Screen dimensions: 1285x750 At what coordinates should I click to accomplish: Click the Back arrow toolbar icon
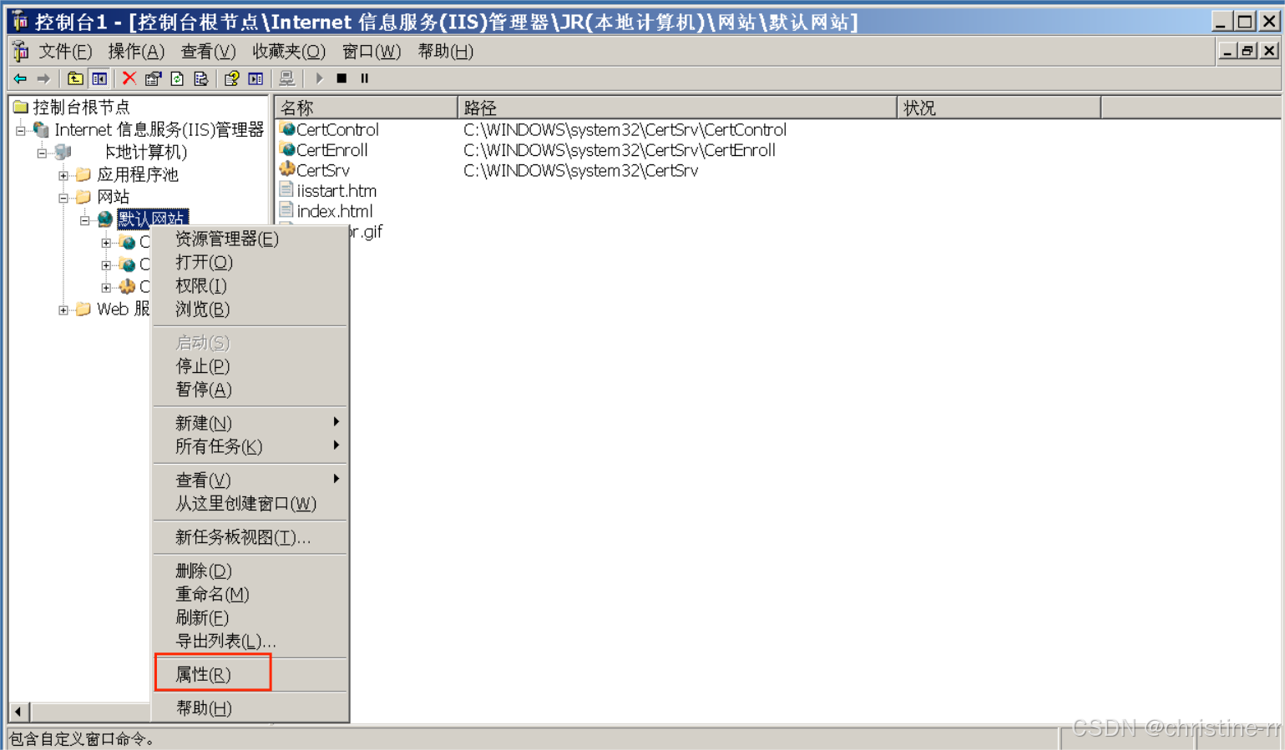pyautogui.click(x=20, y=78)
